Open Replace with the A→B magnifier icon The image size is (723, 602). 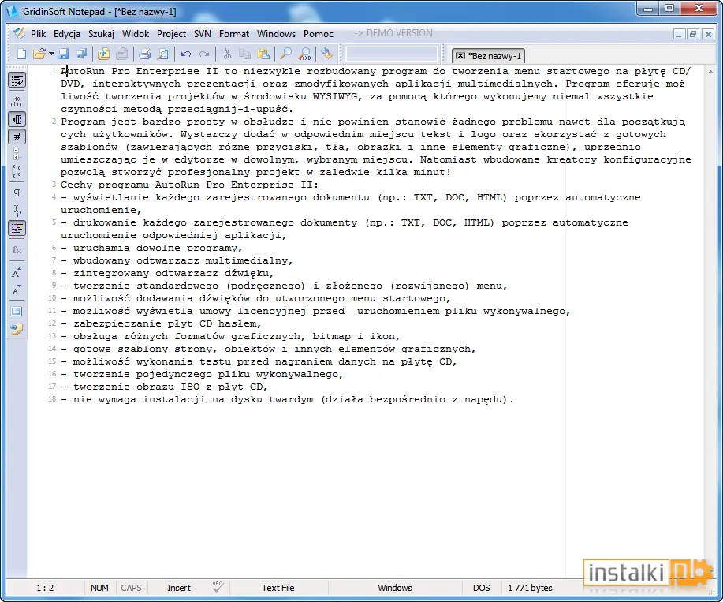(x=304, y=54)
